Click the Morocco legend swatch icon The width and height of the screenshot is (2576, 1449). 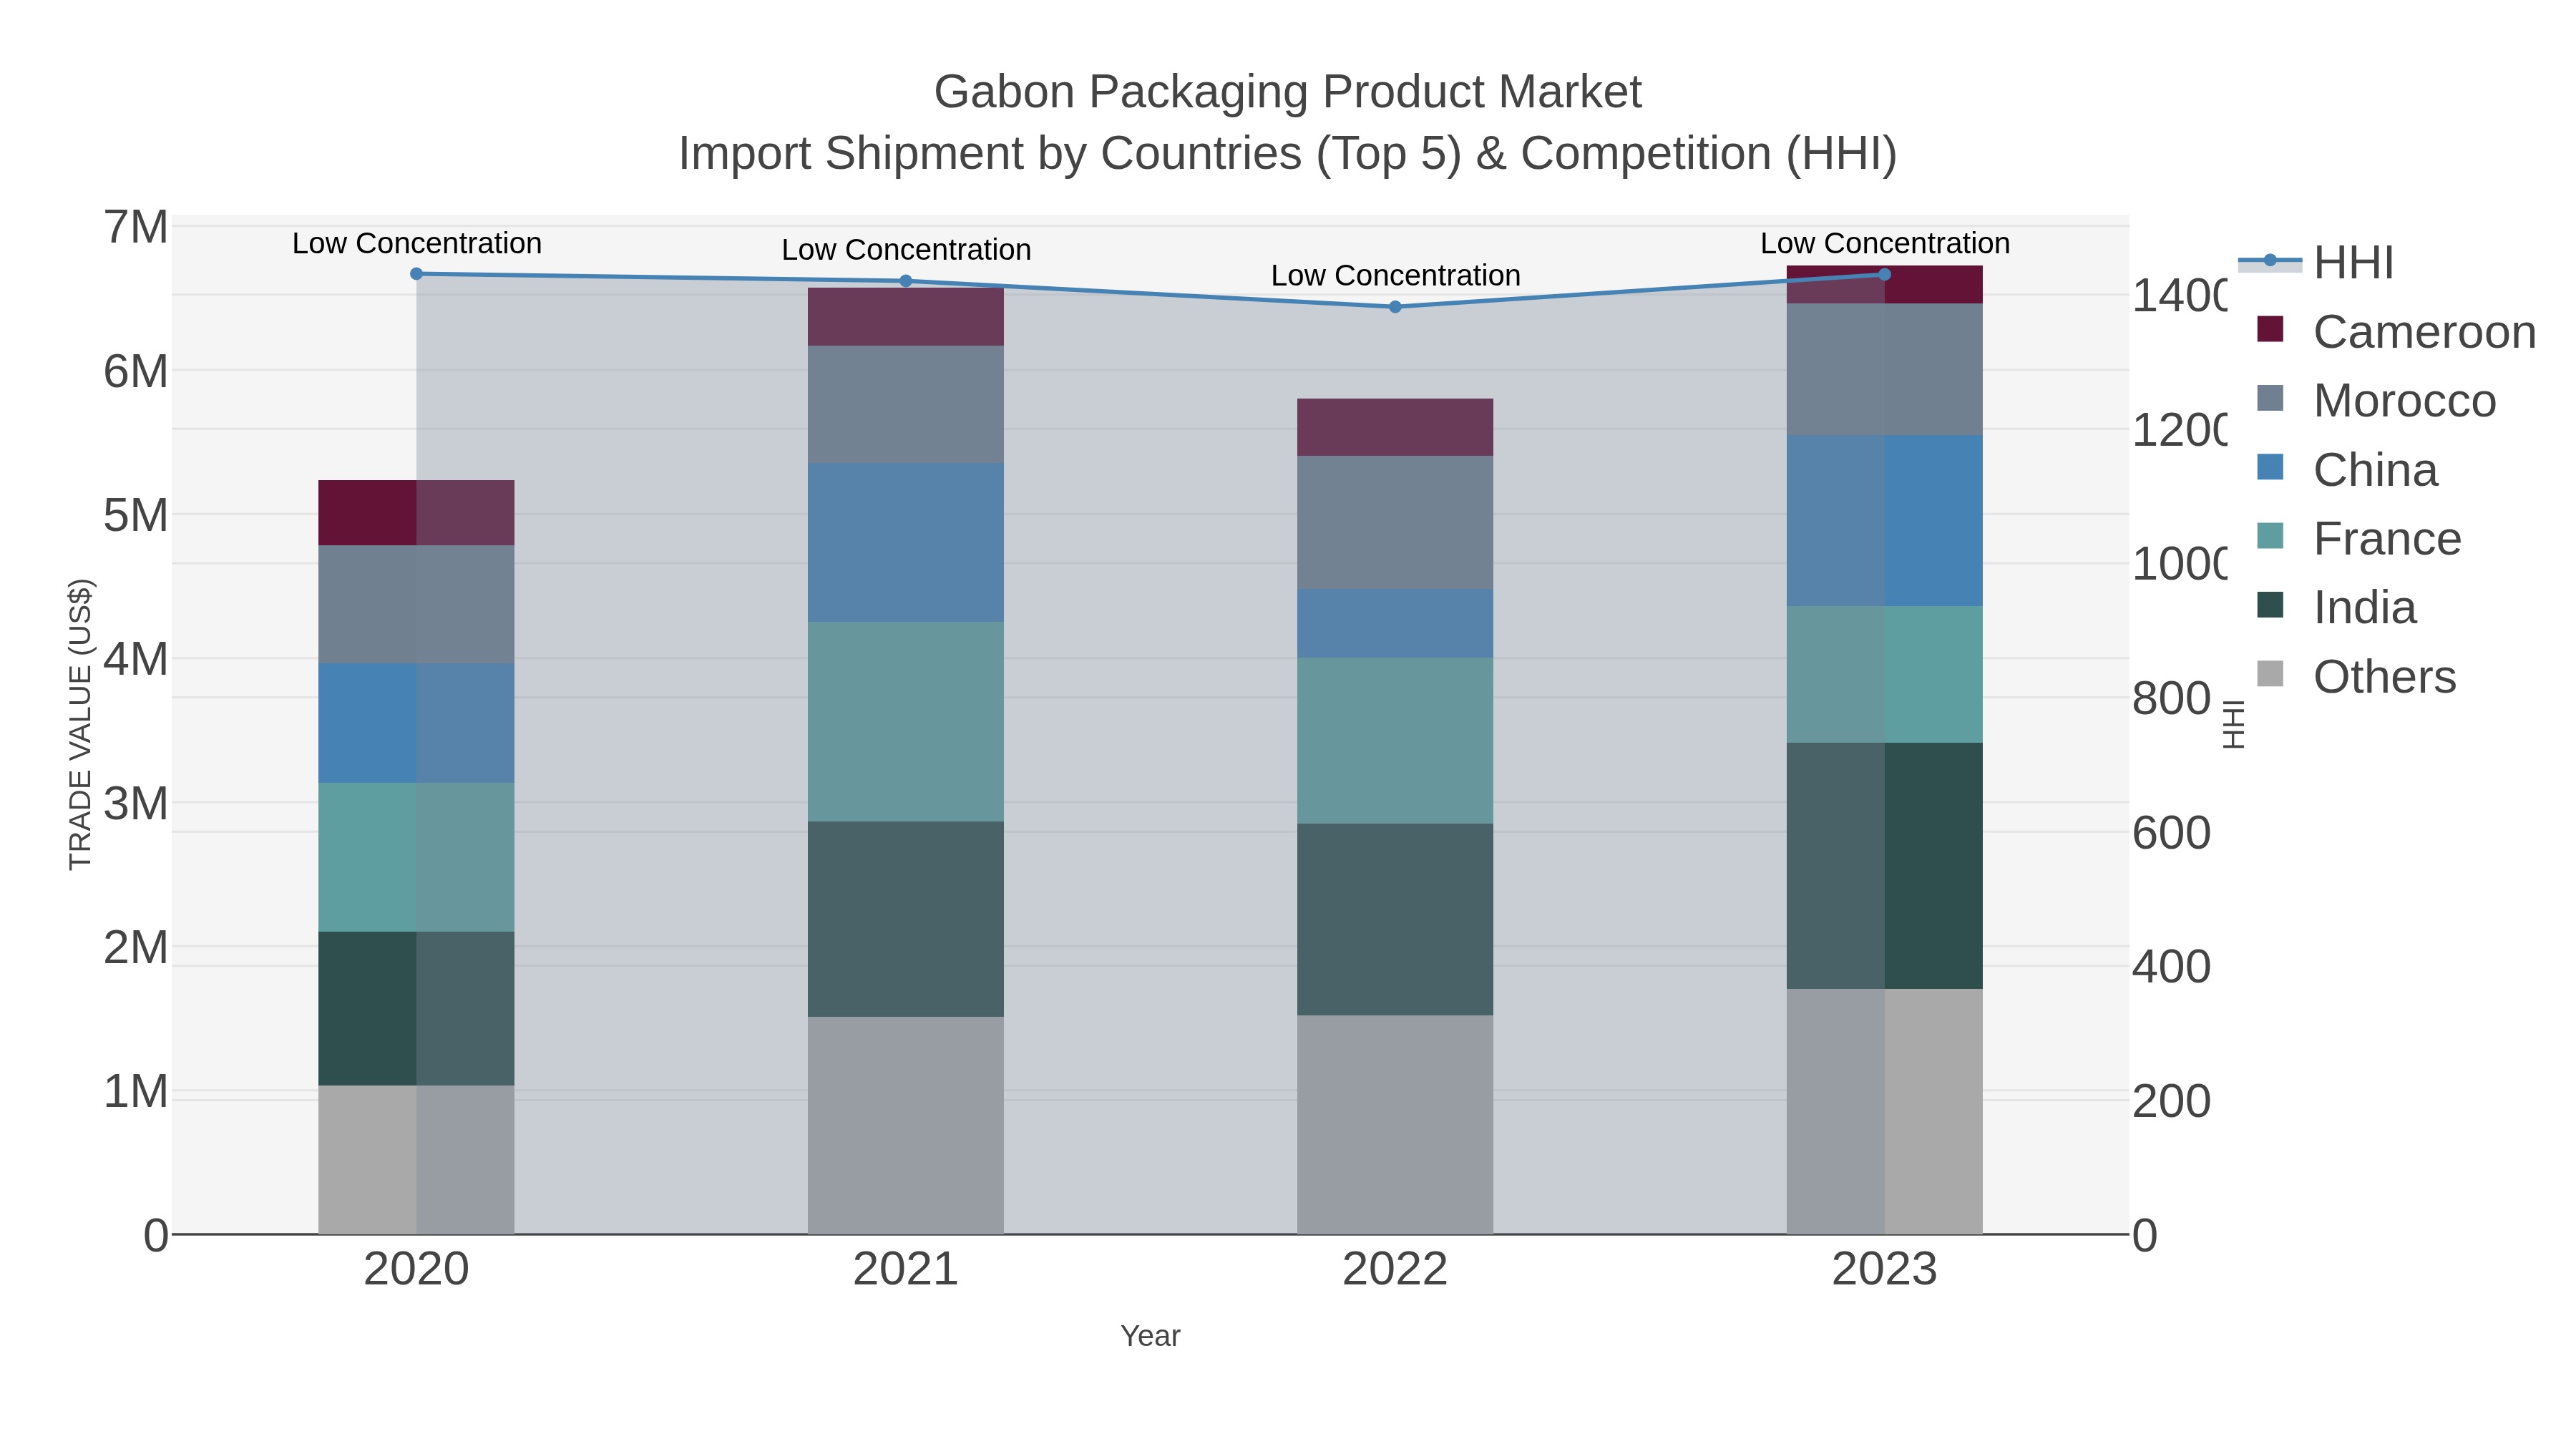(2270, 398)
